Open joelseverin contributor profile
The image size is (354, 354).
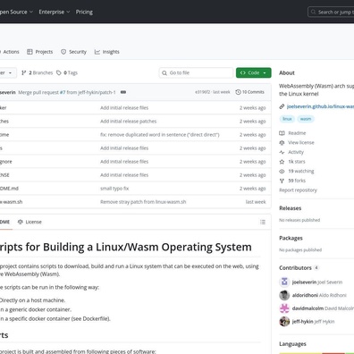click(x=304, y=282)
